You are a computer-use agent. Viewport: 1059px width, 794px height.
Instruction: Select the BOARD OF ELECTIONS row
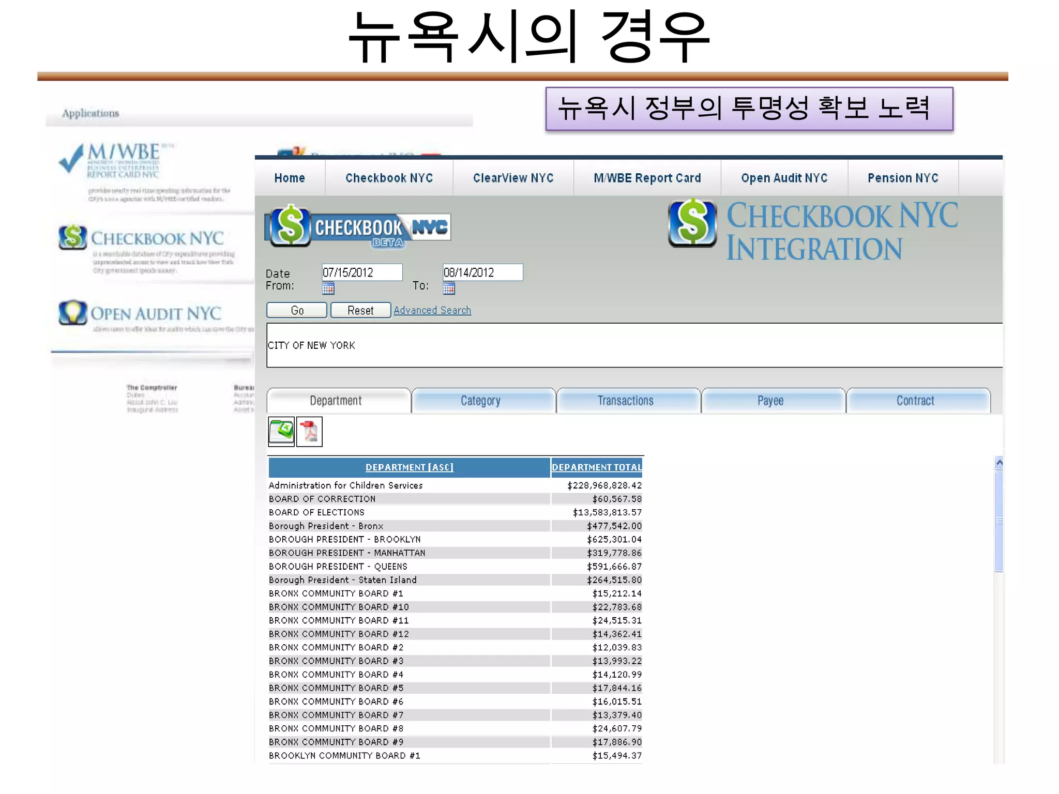(x=456, y=512)
